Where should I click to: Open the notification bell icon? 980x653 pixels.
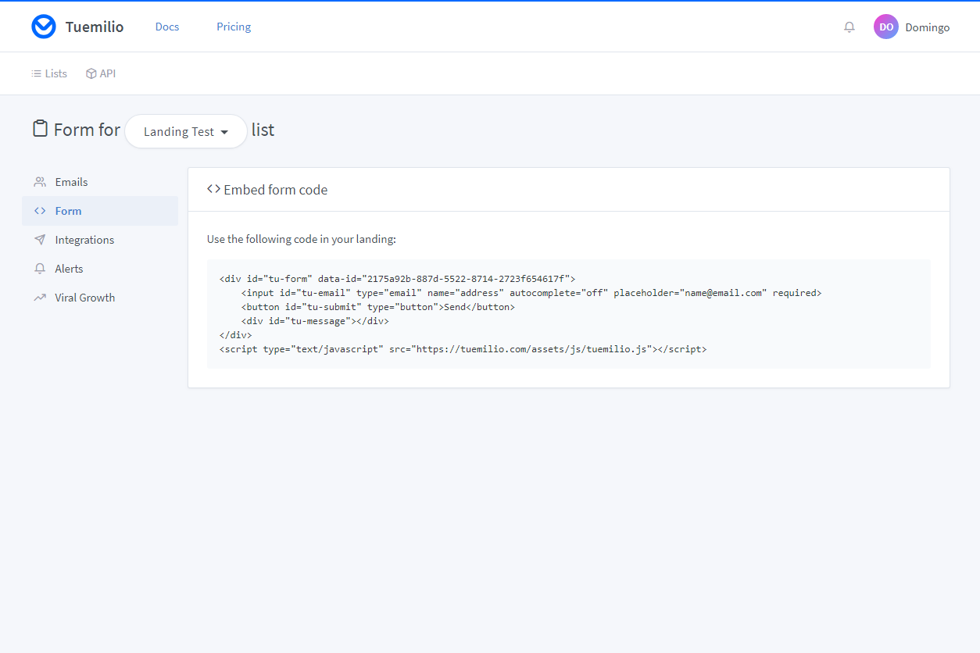coord(849,27)
